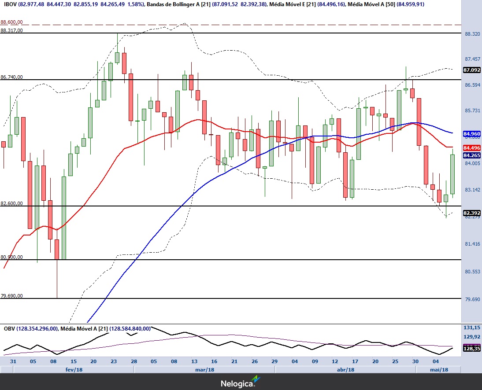Select the mar/18 month on the time axis
This screenshot has height=390, width=482.
(204, 370)
